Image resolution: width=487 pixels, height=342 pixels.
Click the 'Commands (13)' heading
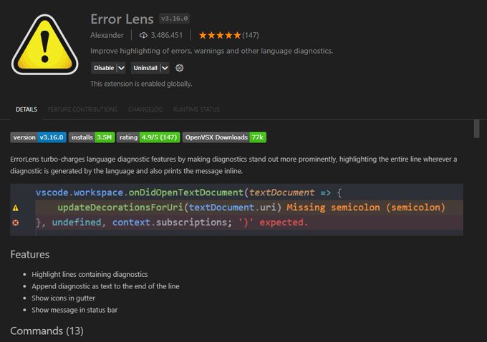pyautogui.click(x=47, y=331)
